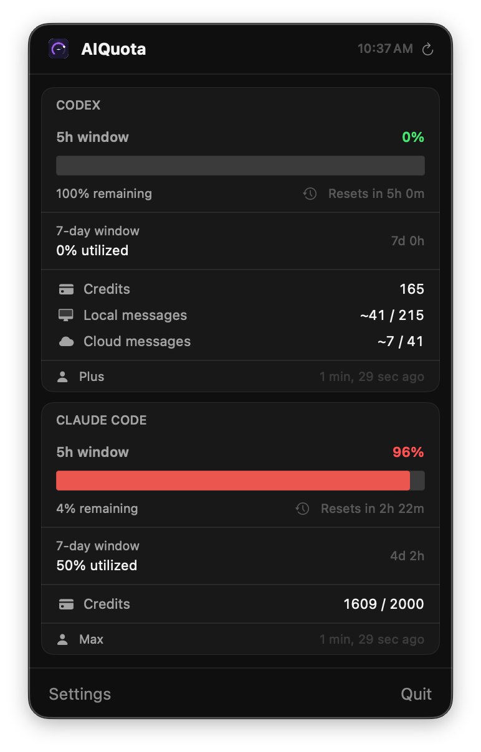
Task: Select the Codex 7-day window row
Action: point(240,241)
